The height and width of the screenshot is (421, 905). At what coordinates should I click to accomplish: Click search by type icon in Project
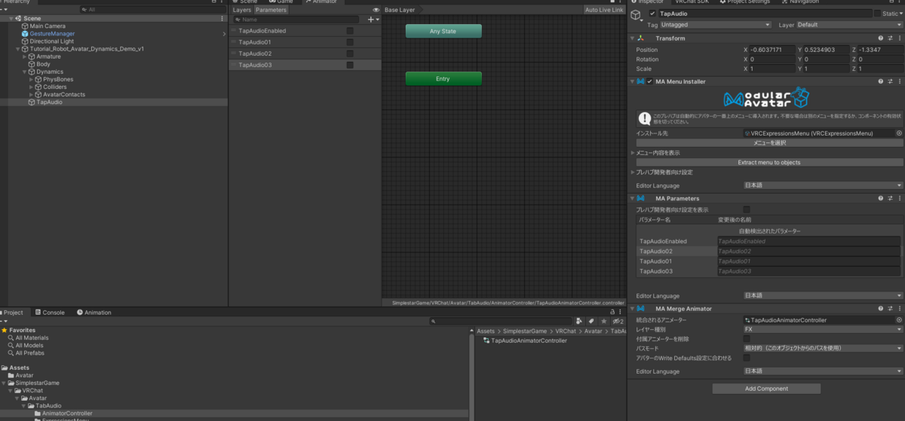click(x=578, y=322)
